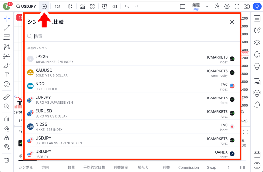Select the crosshair cursor tool
Image resolution: width=263 pixels, height=172 pixels.
[x=7, y=19]
